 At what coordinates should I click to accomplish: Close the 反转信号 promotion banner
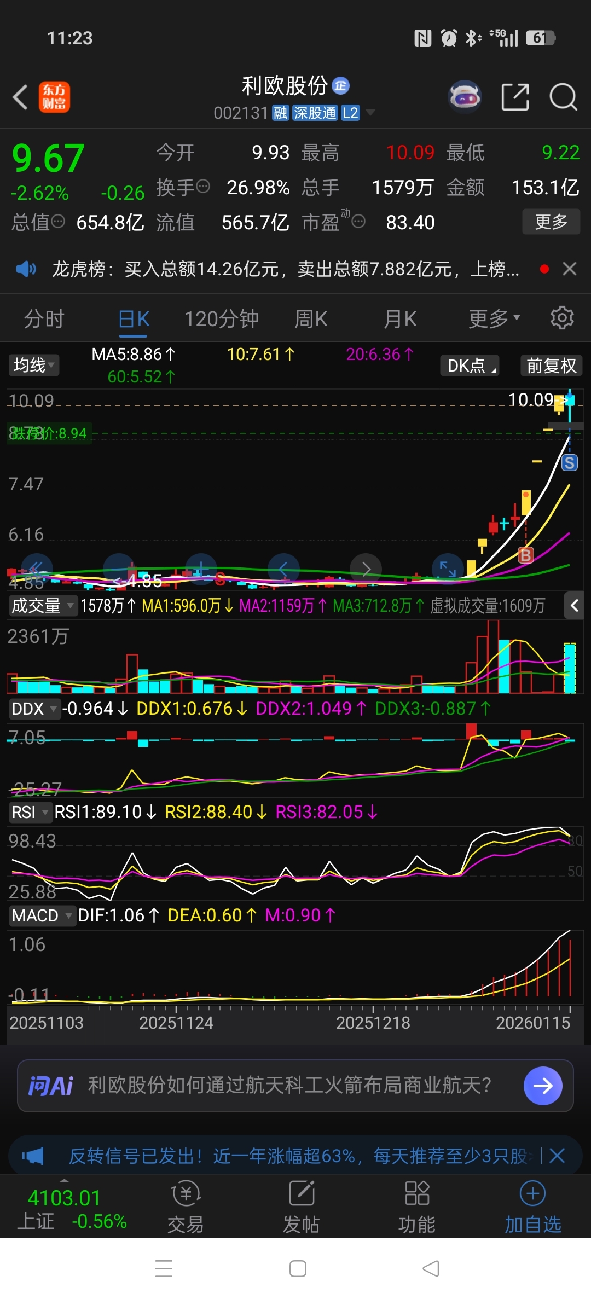point(557,1156)
